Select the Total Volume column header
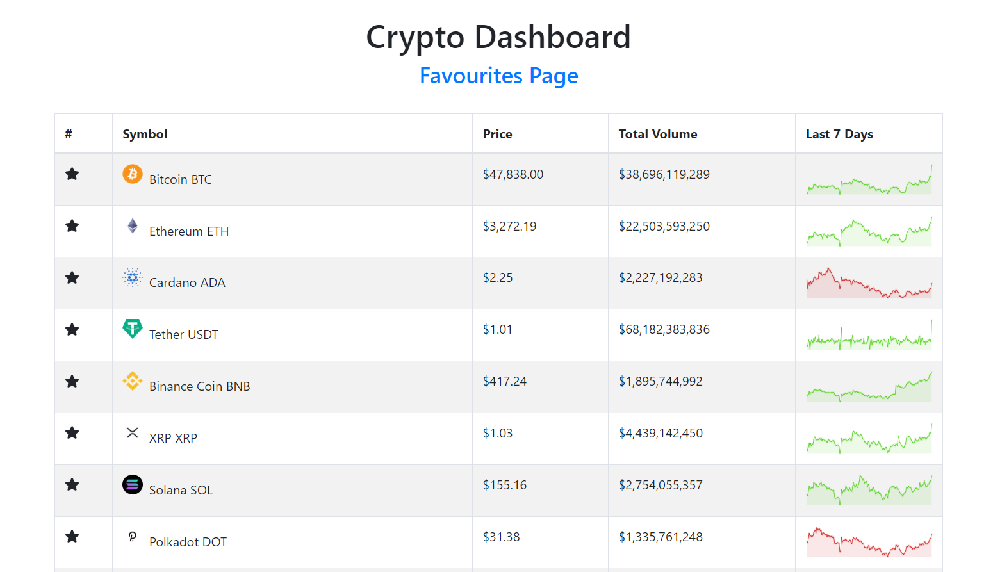993x572 pixels. click(658, 134)
